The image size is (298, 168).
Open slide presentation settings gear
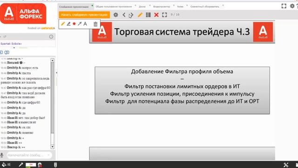click(115, 14)
